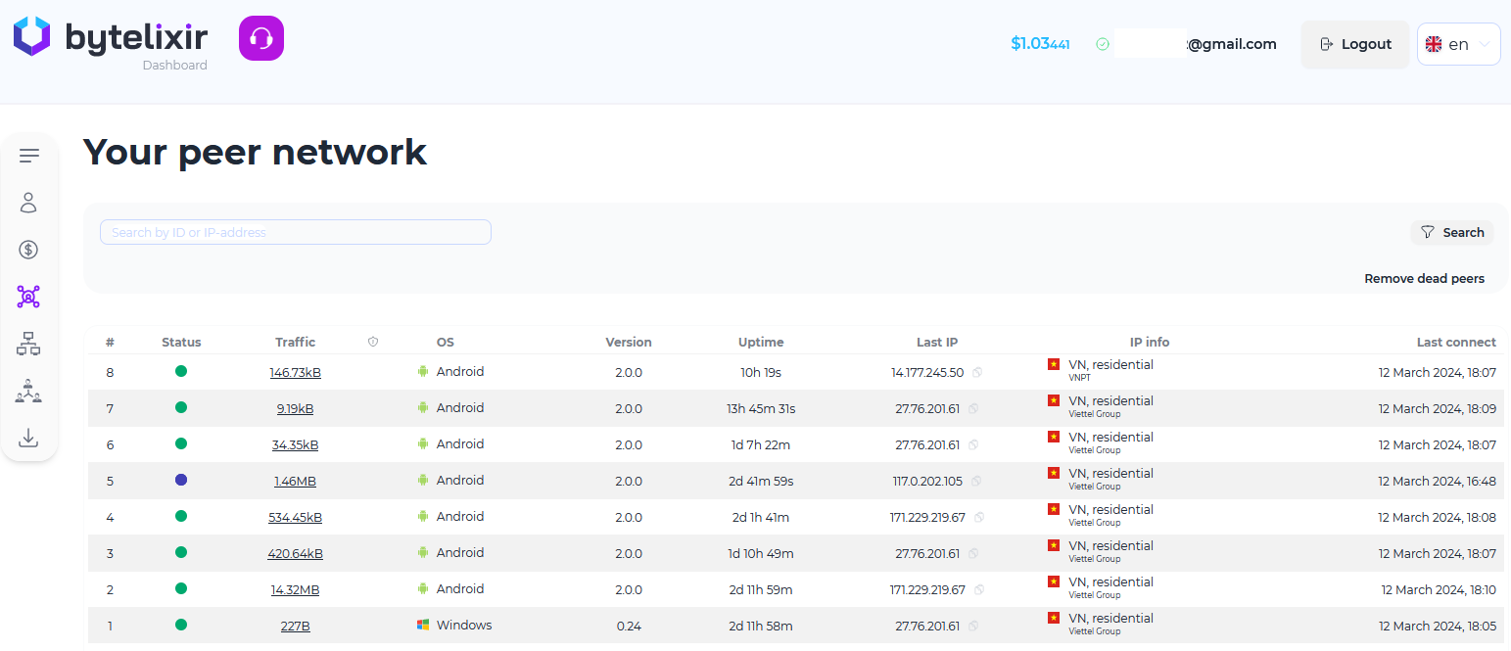Open traffic link 420.64kB
This screenshot has height=651, width=1511.
tap(296, 554)
